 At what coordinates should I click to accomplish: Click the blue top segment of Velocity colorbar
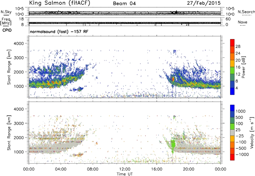coord(232,108)
